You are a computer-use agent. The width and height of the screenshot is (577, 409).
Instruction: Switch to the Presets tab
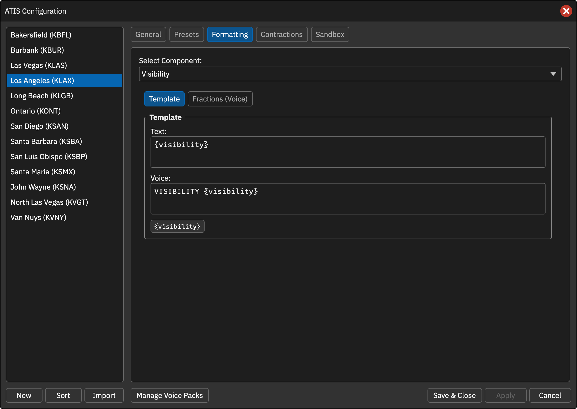(186, 34)
